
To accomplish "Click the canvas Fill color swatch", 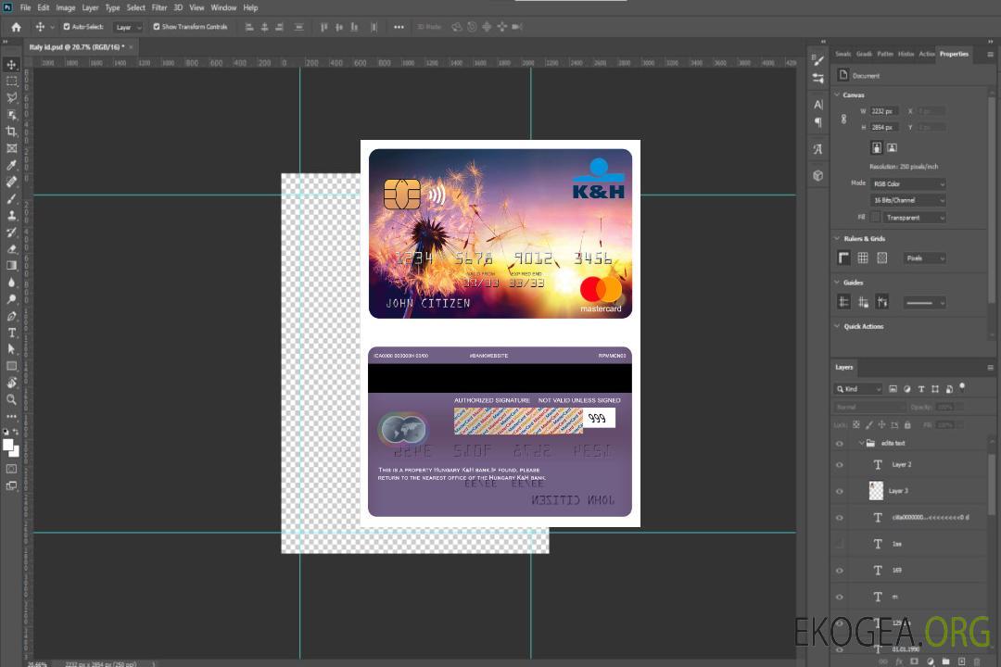I will [x=875, y=218].
